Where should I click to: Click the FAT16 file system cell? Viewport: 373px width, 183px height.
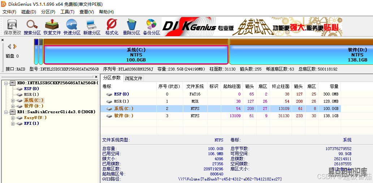point(195,94)
